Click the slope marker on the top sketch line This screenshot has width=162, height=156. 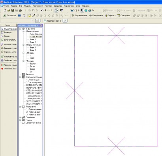coord(116,35)
